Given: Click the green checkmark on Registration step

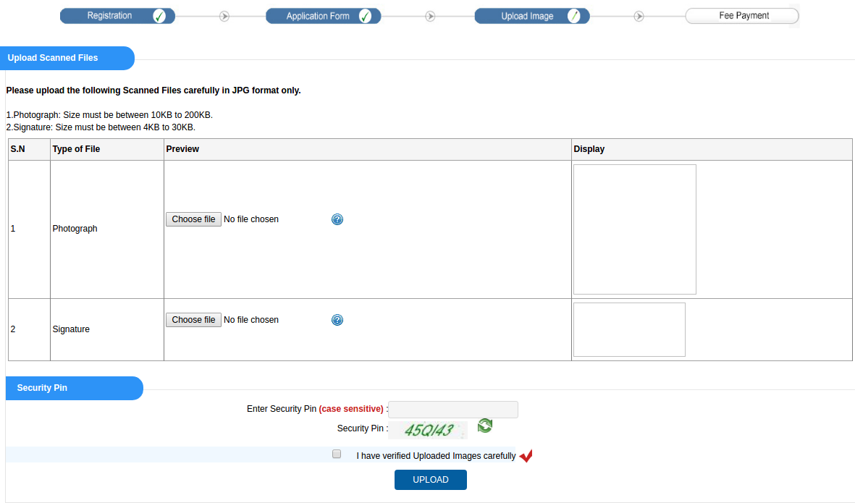Looking at the screenshot, I should tap(159, 14).
